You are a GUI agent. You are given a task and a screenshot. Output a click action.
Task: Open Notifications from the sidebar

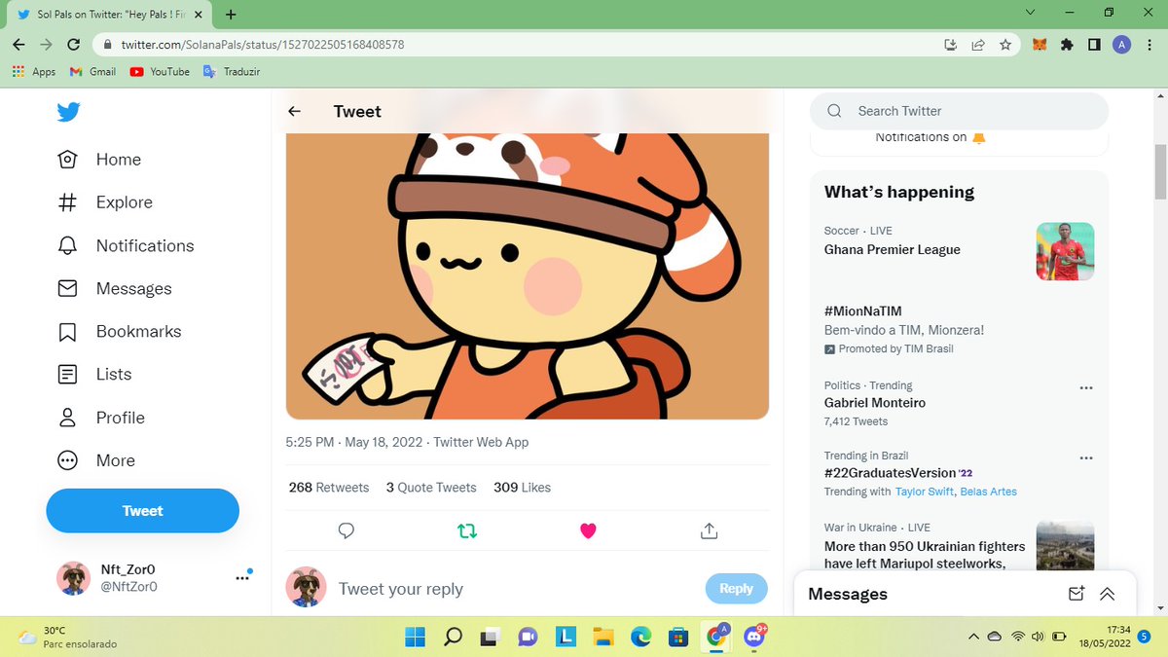tap(126, 245)
